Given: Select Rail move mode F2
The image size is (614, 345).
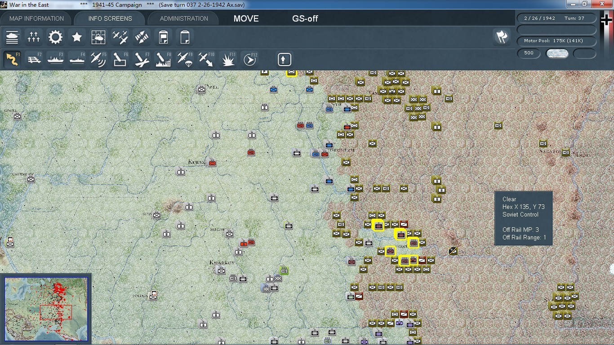Looking at the screenshot, I should coord(34,59).
